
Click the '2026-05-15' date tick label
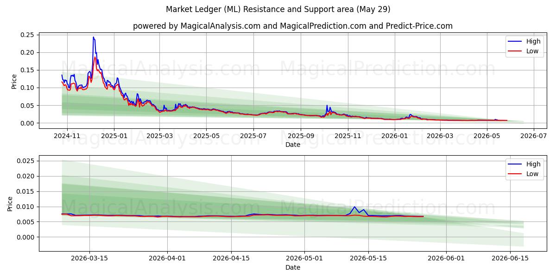pyautogui.click(x=368, y=259)
